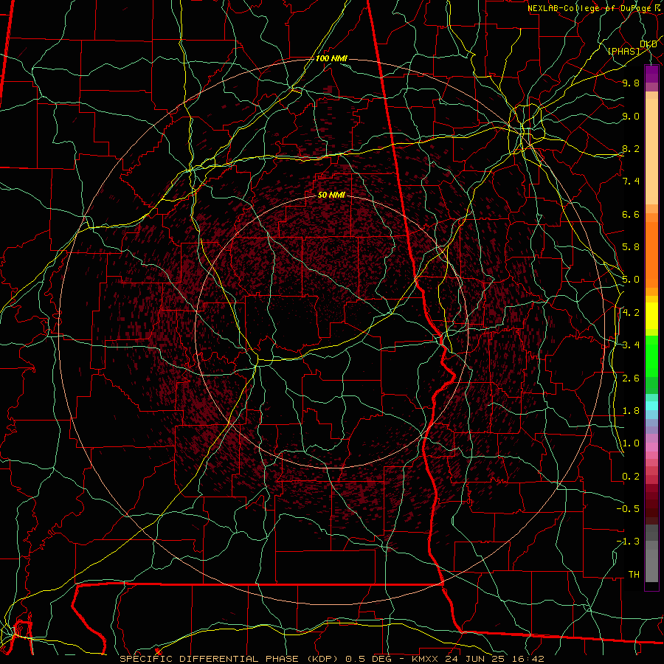
Task: Click the KMXX radar site identifier
Action: (x=425, y=659)
